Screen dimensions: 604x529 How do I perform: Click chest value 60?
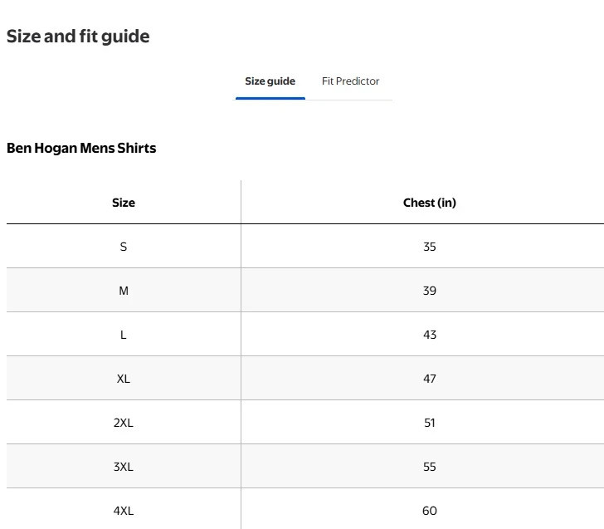click(x=429, y=511)
